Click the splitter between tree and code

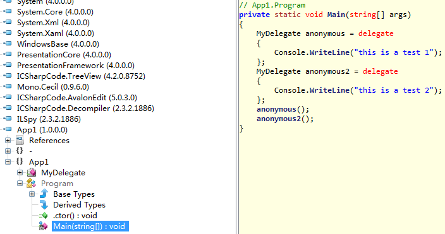237,117
